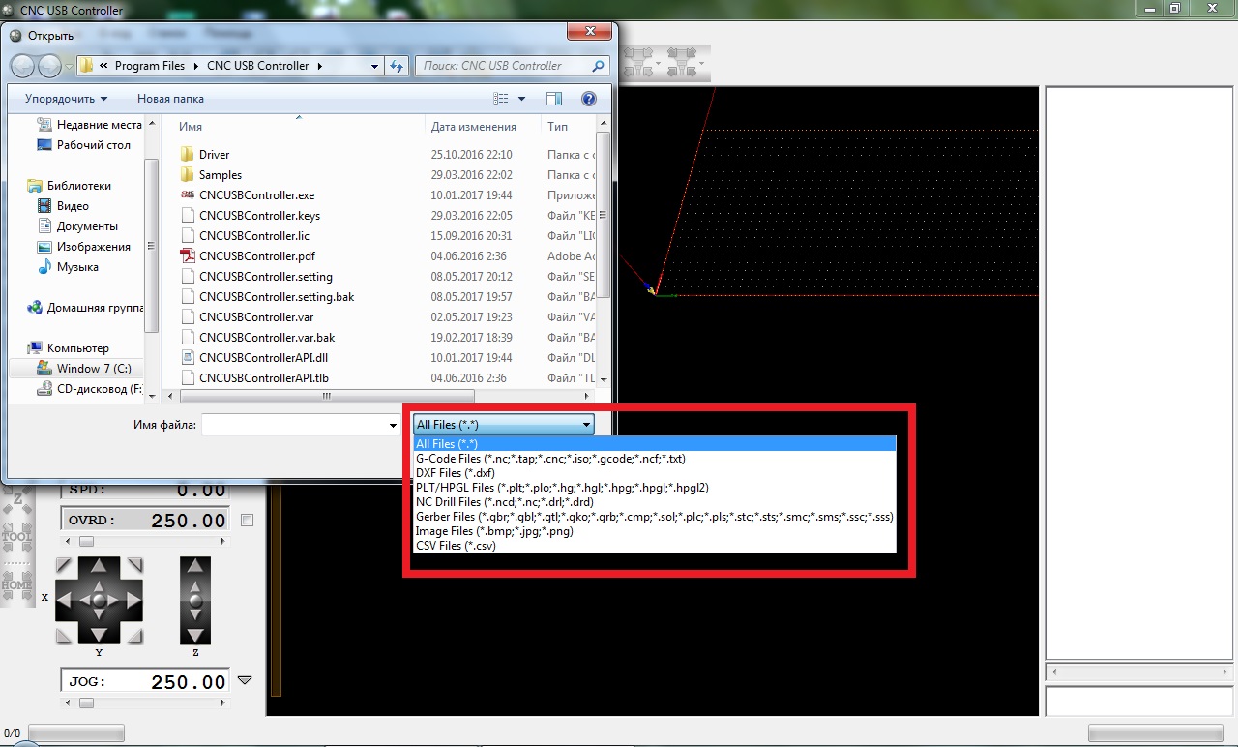This screenshot has width=1239, height=747.
Task: Refresh the CNC USB Controller folder view
Action: coord(397,66)
